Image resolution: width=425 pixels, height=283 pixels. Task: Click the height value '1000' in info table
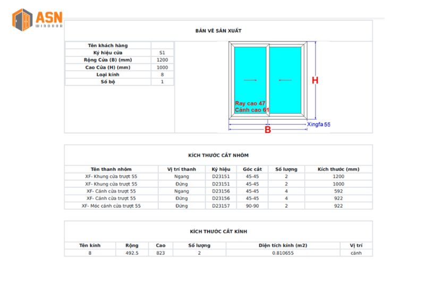(x=163, y=67)
